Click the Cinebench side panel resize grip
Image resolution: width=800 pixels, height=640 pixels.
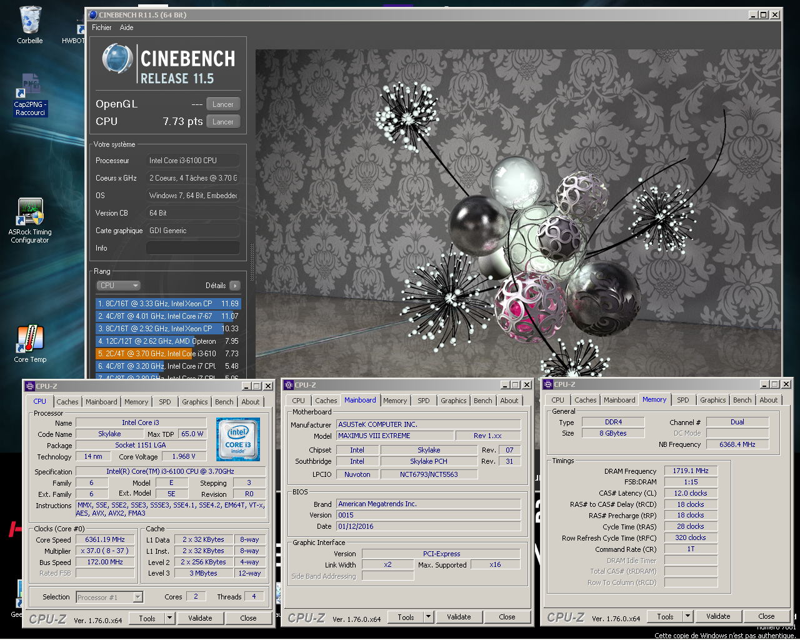[x=252, y=262]
